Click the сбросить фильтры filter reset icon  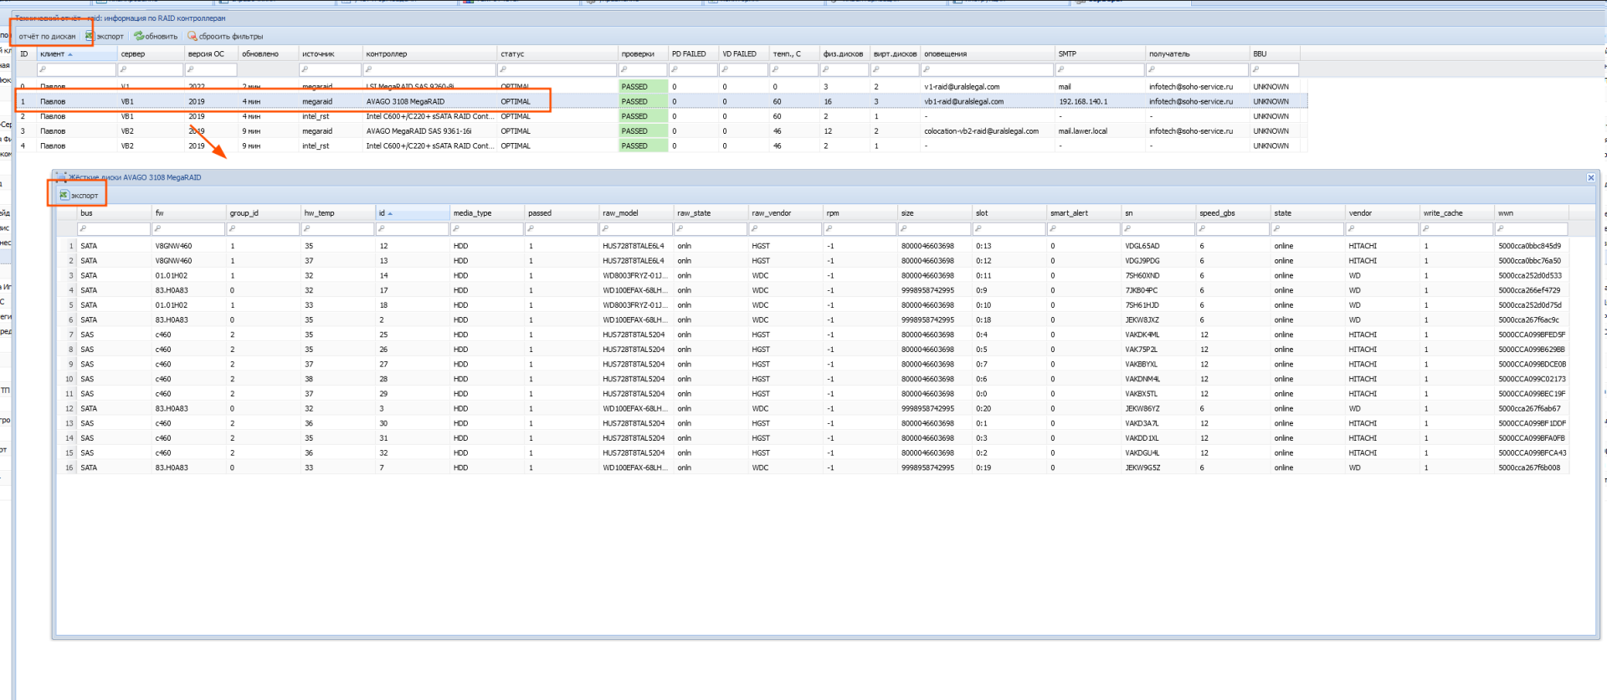pos(193,36)
